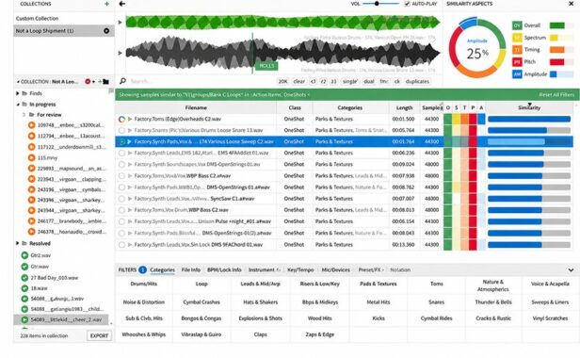580x358 pixels.
Task: Click the green check icon beside Gtr2.wav
Action: pyautogui.click(x=24, y=255)
